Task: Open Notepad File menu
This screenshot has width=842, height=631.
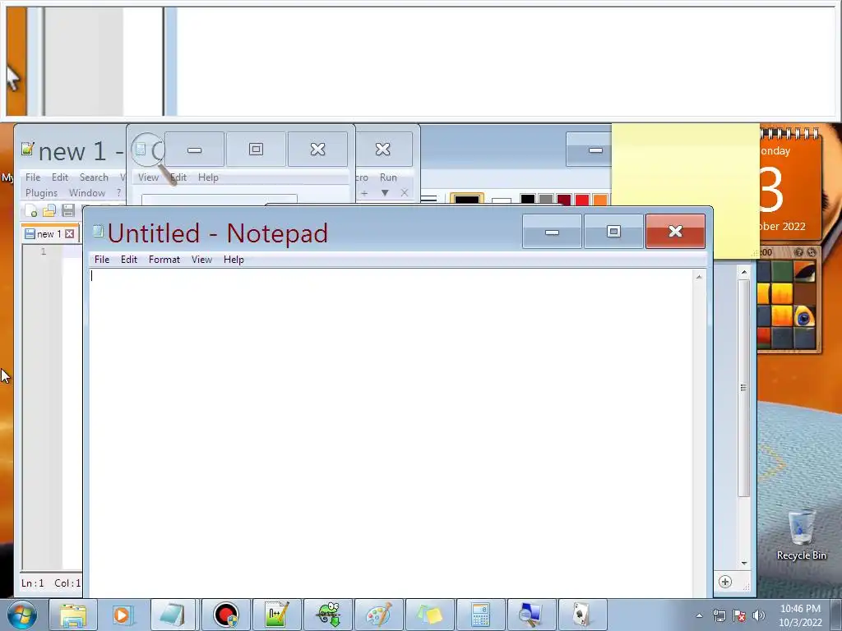Action: pyautogui.click(x=102, y=259)
